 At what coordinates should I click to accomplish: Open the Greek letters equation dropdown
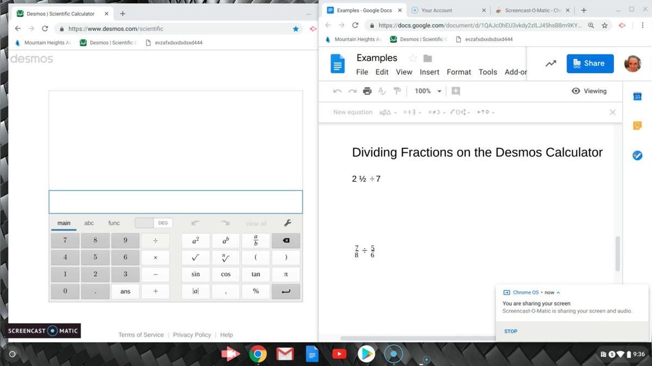click(x=387, y=112)
